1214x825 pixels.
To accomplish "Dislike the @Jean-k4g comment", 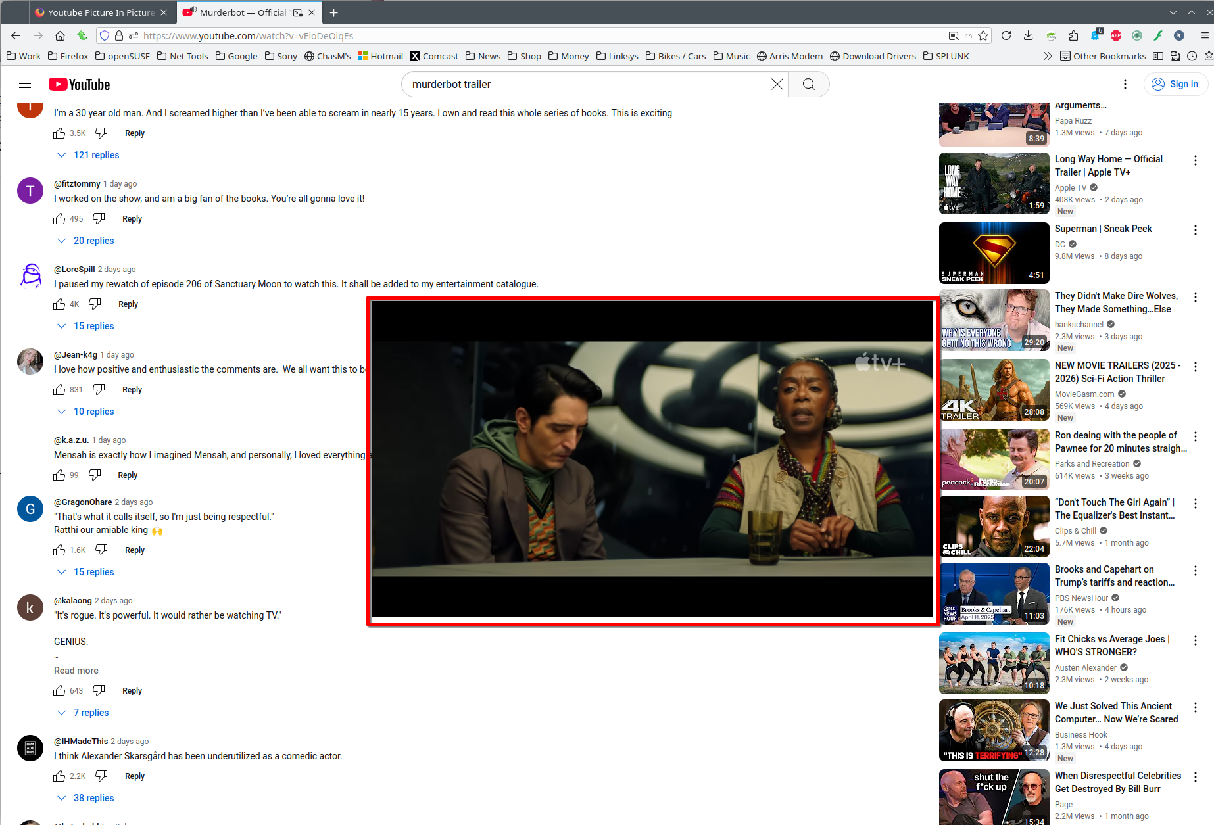I will [99, 389].
